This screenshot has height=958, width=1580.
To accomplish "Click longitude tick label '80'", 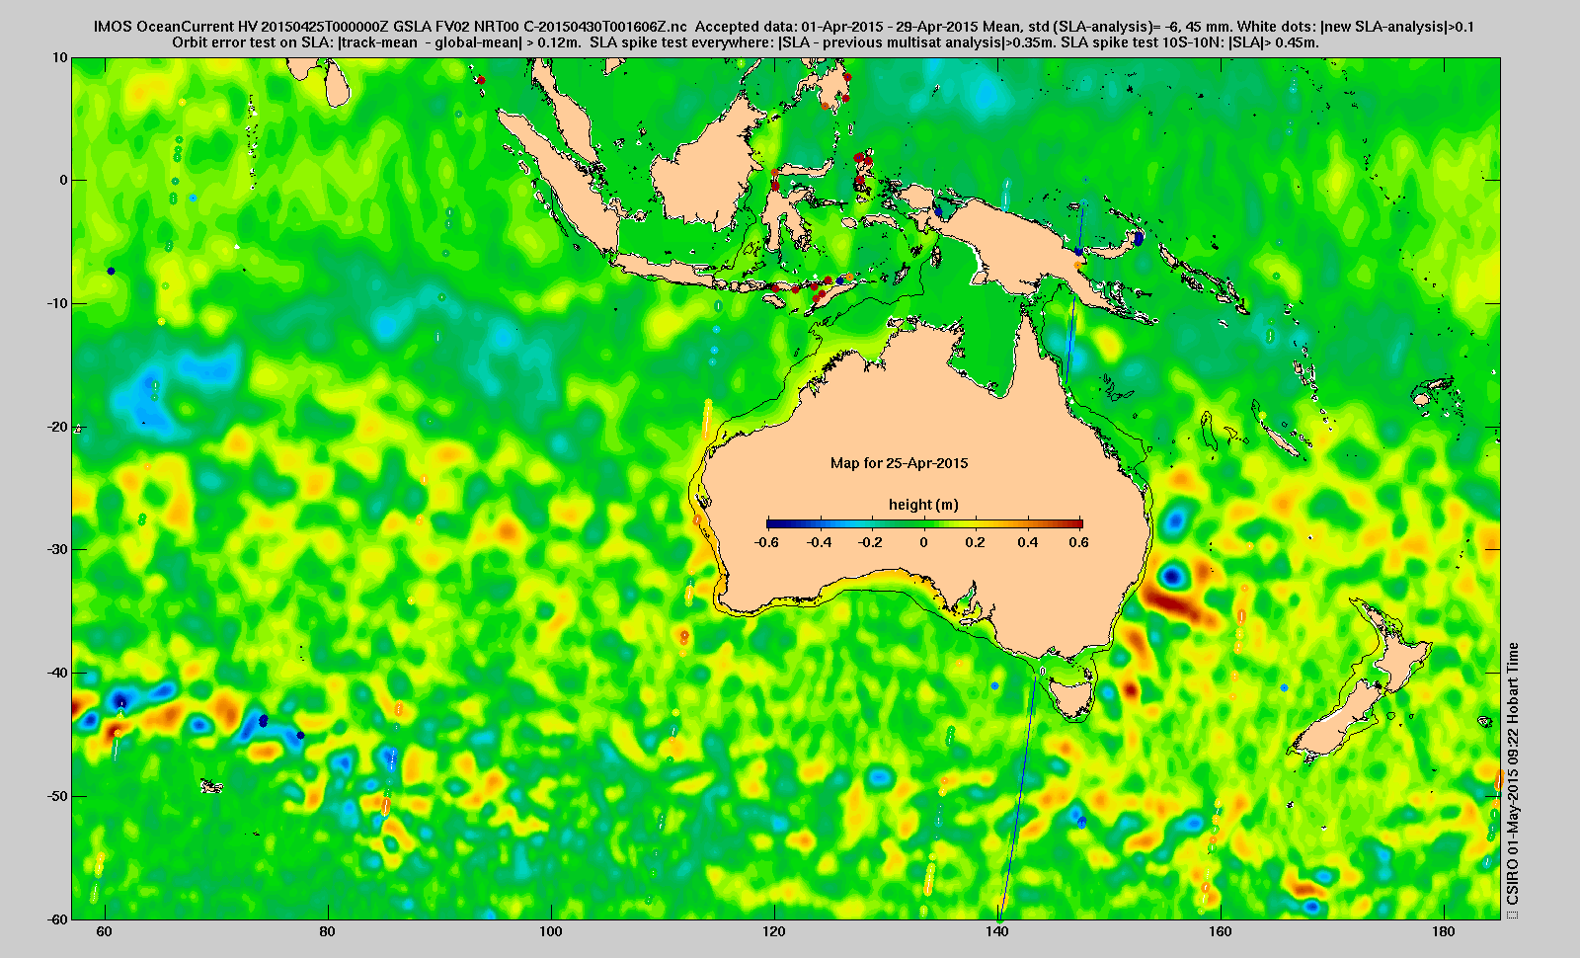I will (328, 931).
